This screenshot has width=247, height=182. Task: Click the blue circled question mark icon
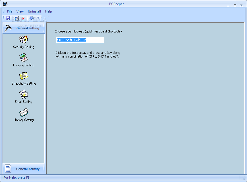point(32,18)
